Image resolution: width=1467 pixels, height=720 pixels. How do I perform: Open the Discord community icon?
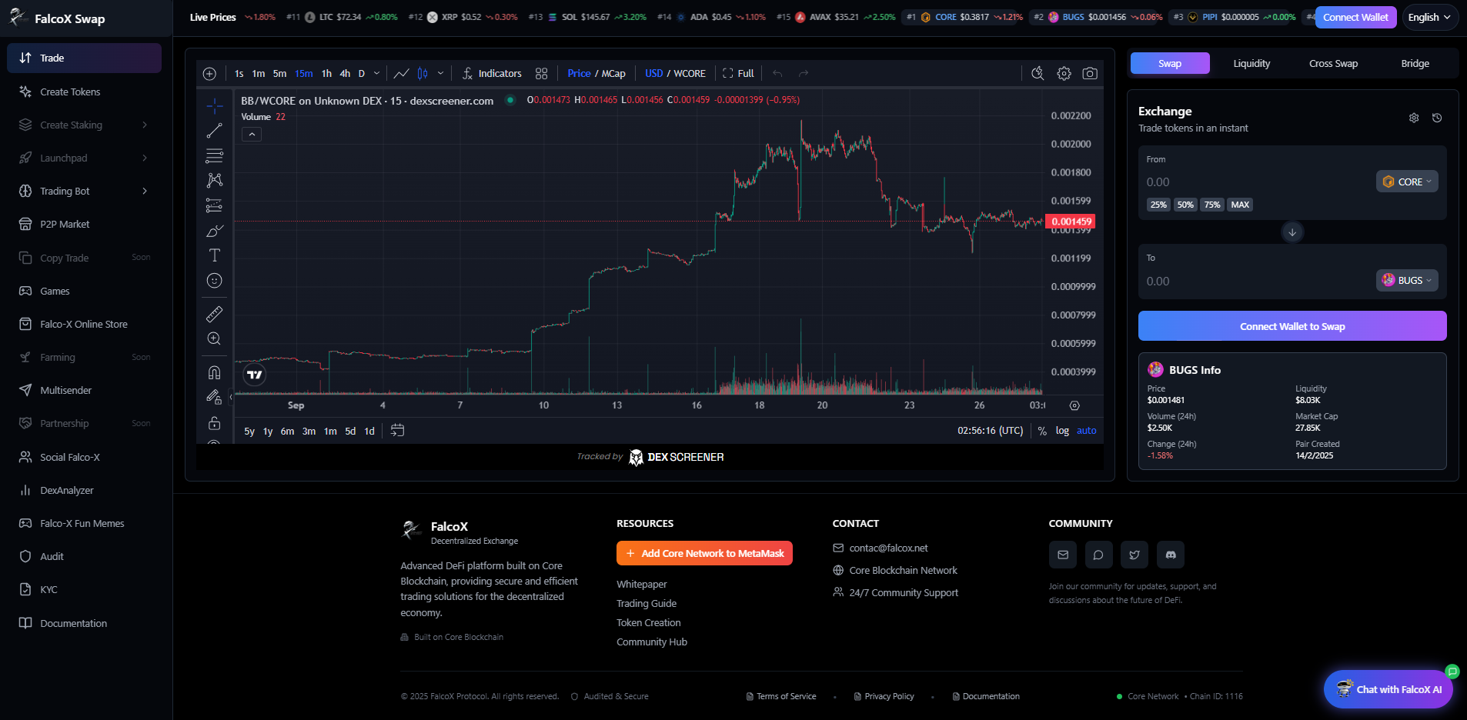[x=1170, y=555]
